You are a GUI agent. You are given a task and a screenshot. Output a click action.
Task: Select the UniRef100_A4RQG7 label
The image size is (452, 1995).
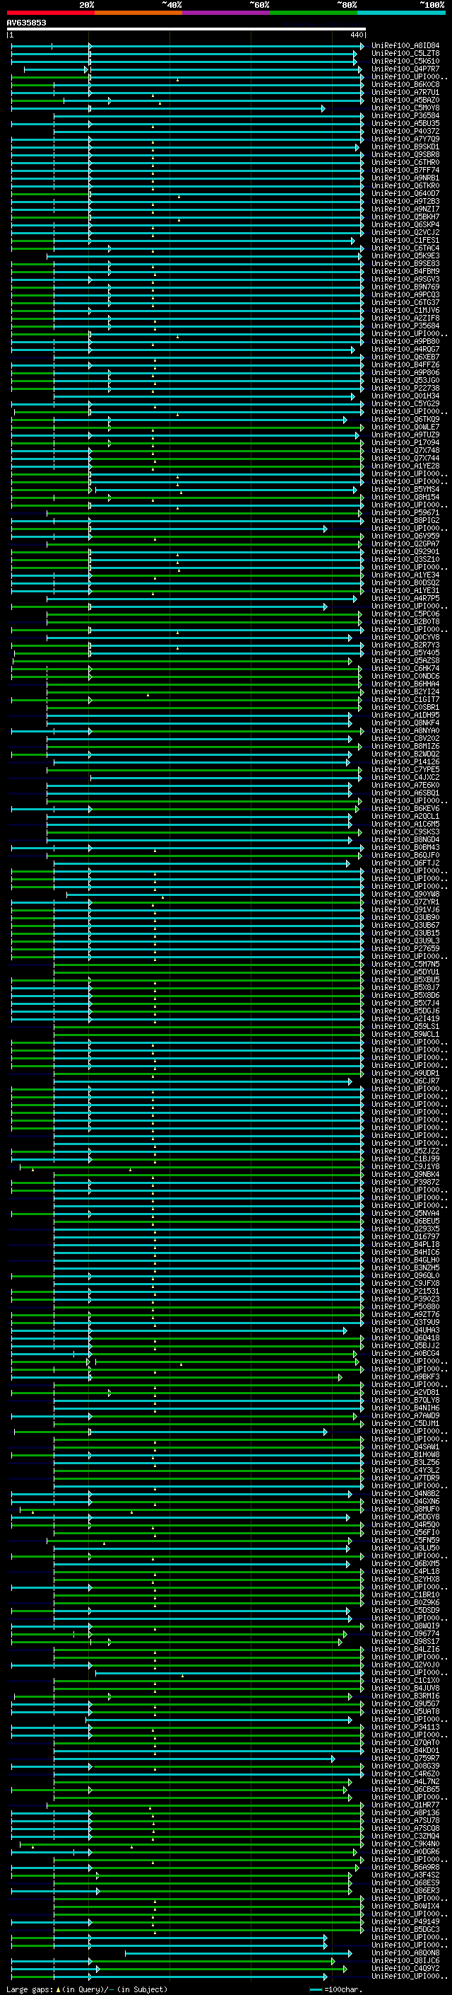[405, 350]
